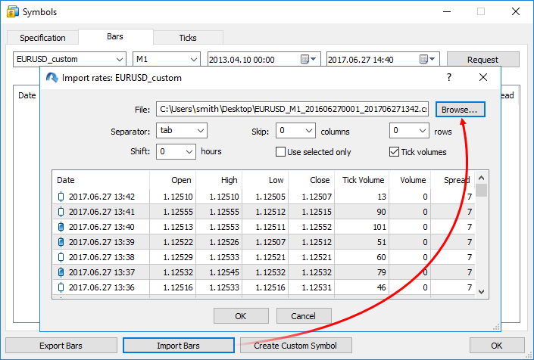The width and height of the screenshot is (534, 360).
Task: Enable the Use selected only checkbox
Action: click(281, 152)
